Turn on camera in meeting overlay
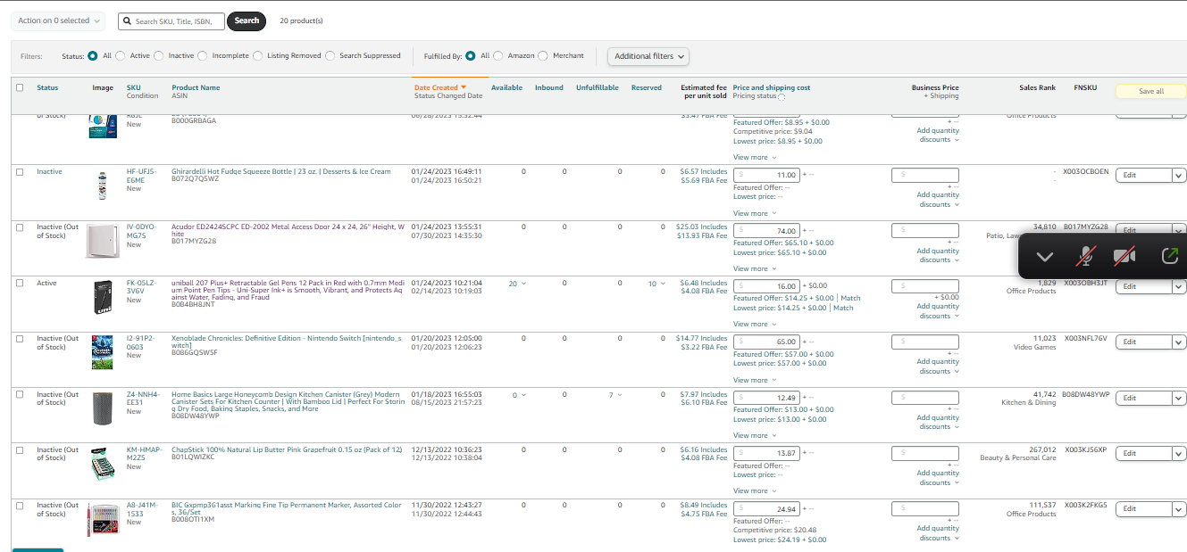The width and height of the screenshot is (1187, 552). tap(1124, 257)
